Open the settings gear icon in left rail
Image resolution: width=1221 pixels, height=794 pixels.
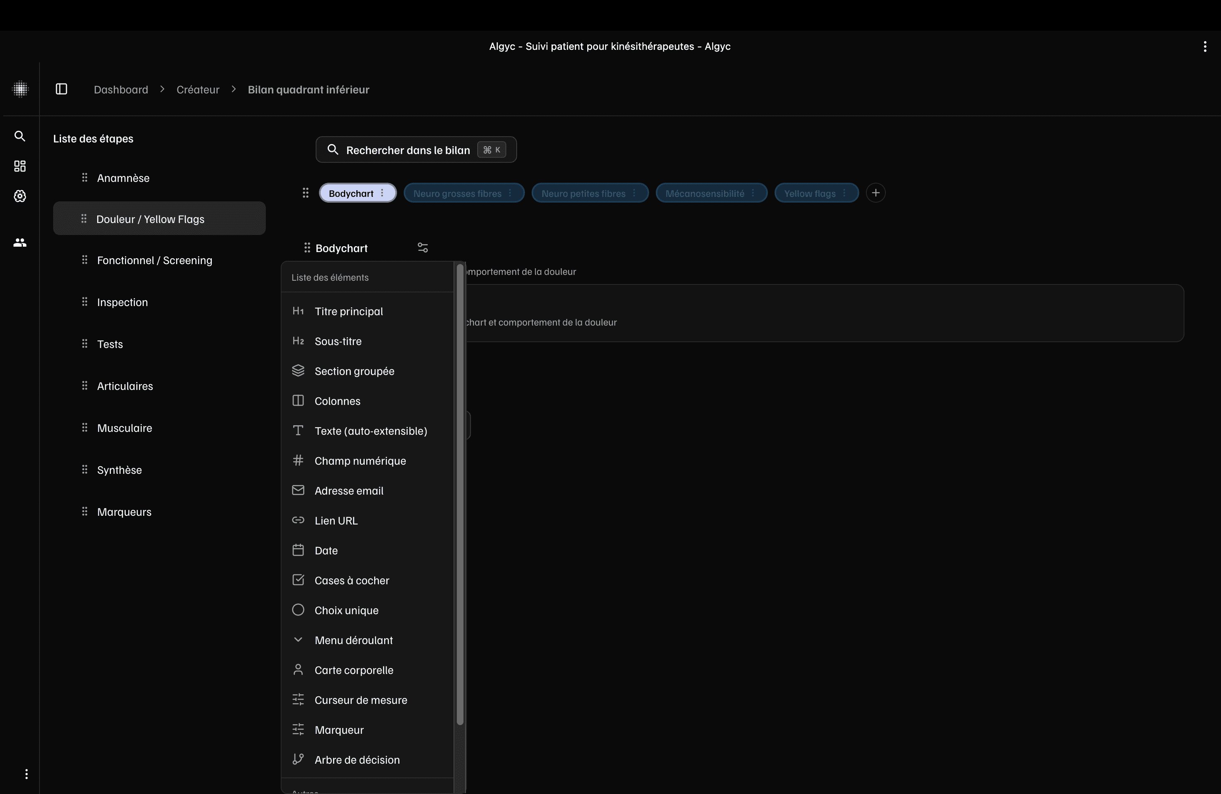coord(20,196)
